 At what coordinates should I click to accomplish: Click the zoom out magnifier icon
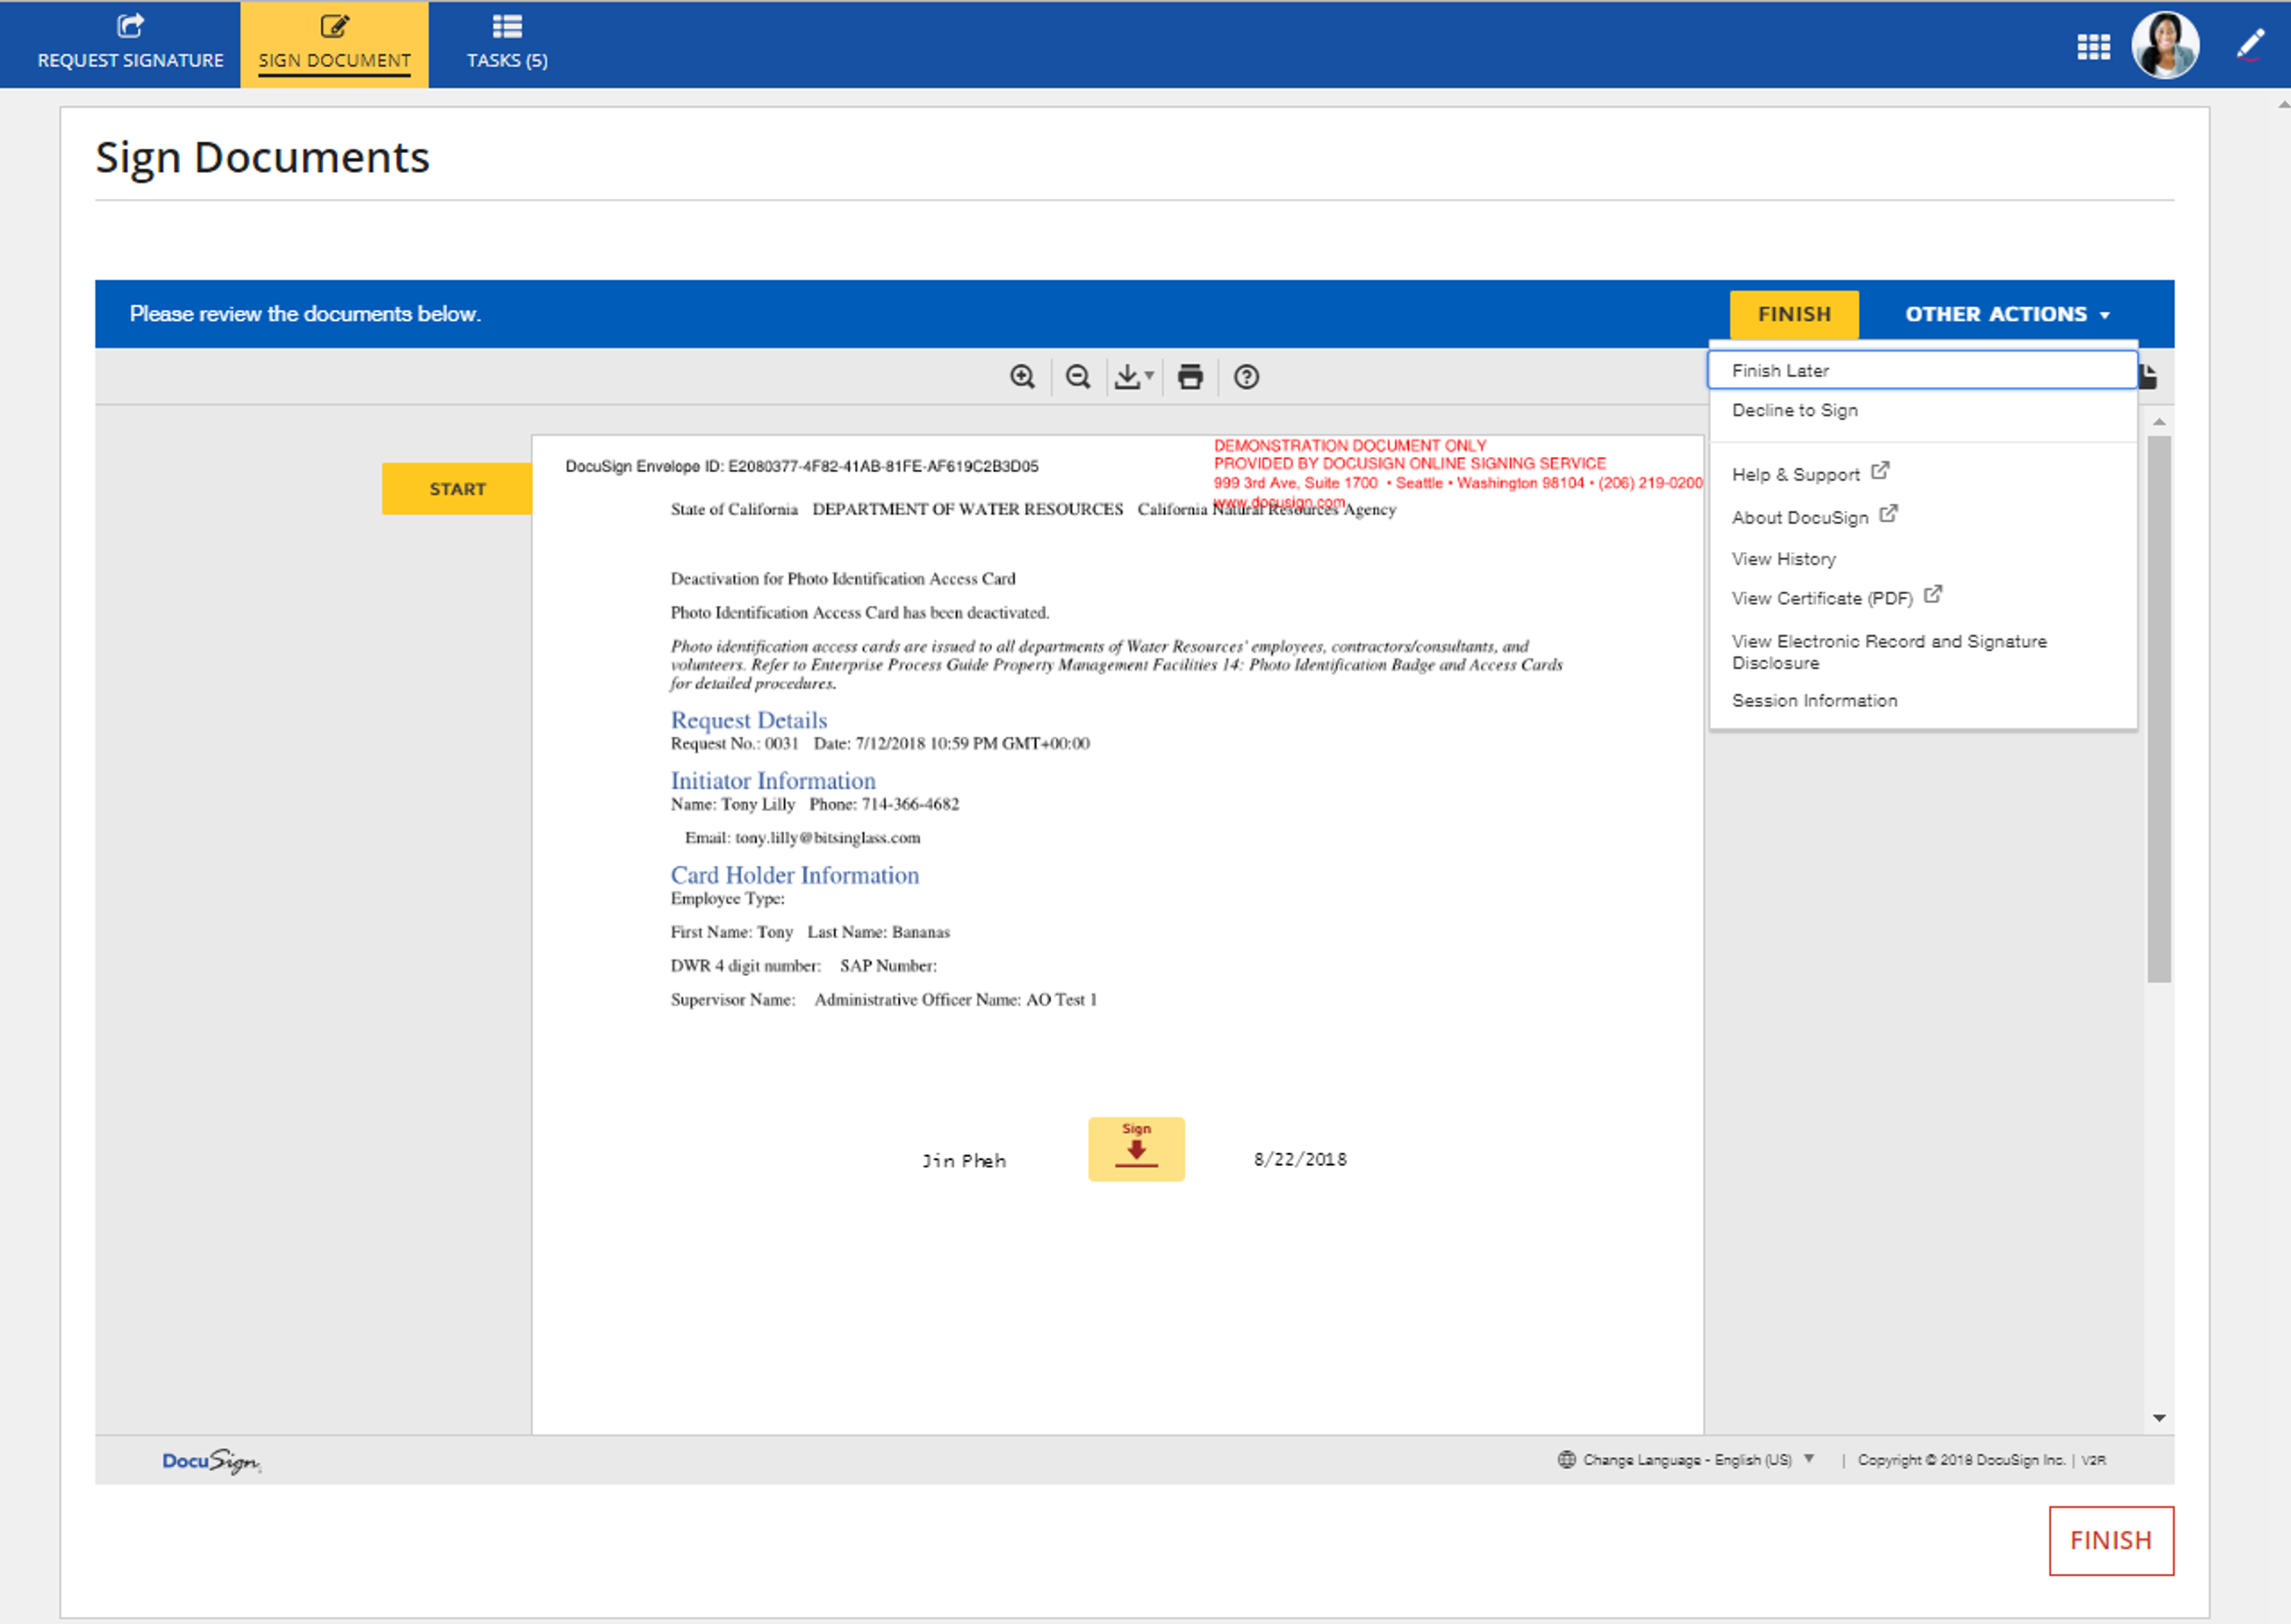[1078, 377]
